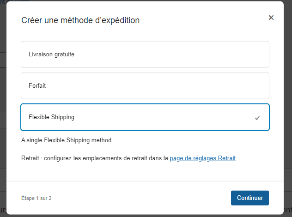The width and height of the screenshot is (292, 217).
Task: Click the Livraison gratuite label text
Action: [x=51, y=54]
